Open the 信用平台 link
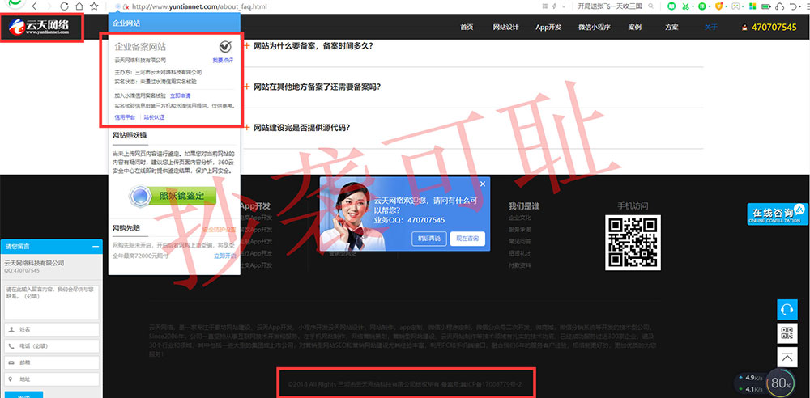 coord(125,117)
